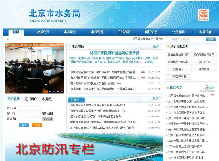Image resolution: width=219 pixels, height=161 pixels.
Task: Open 在线办事 navigation menu
Action: pyautogui.click(x=124, y=32)
